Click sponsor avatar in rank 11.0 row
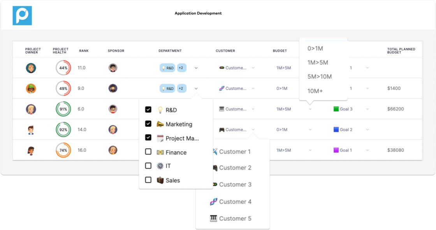 (x=113, y=68)
